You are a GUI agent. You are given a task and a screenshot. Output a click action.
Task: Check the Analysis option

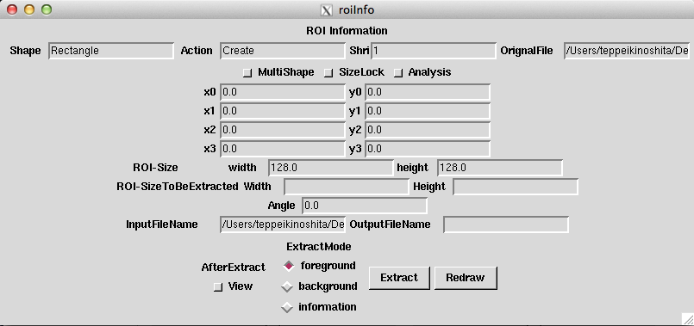[x=398, y=73]
